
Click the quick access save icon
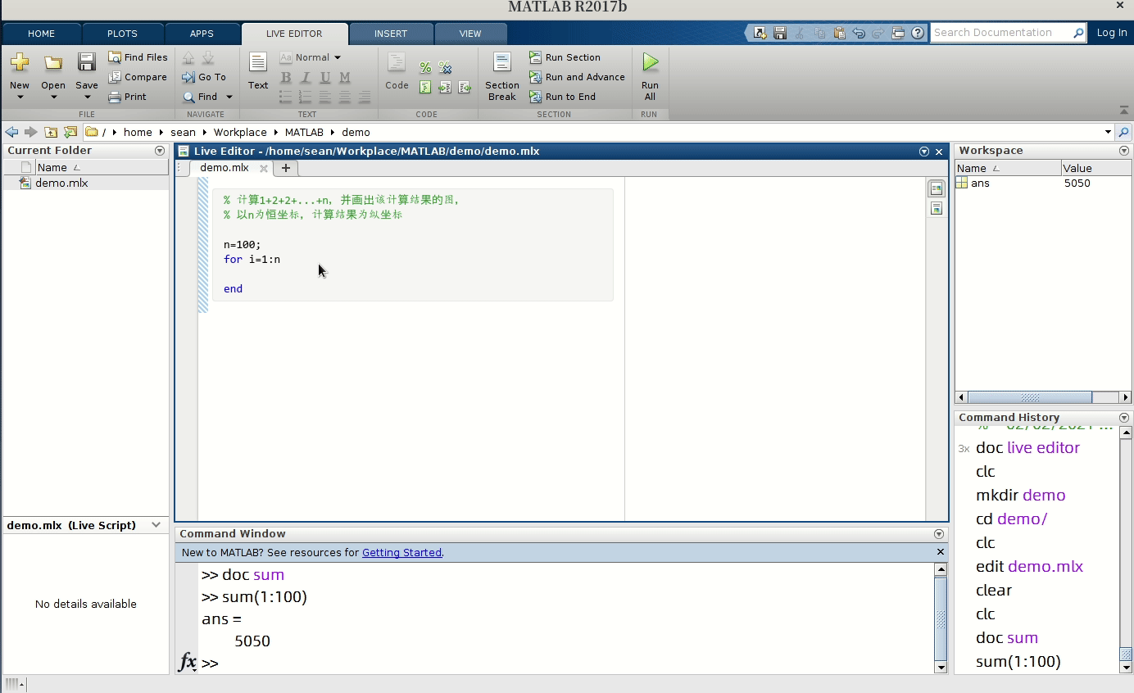point(780,33)
